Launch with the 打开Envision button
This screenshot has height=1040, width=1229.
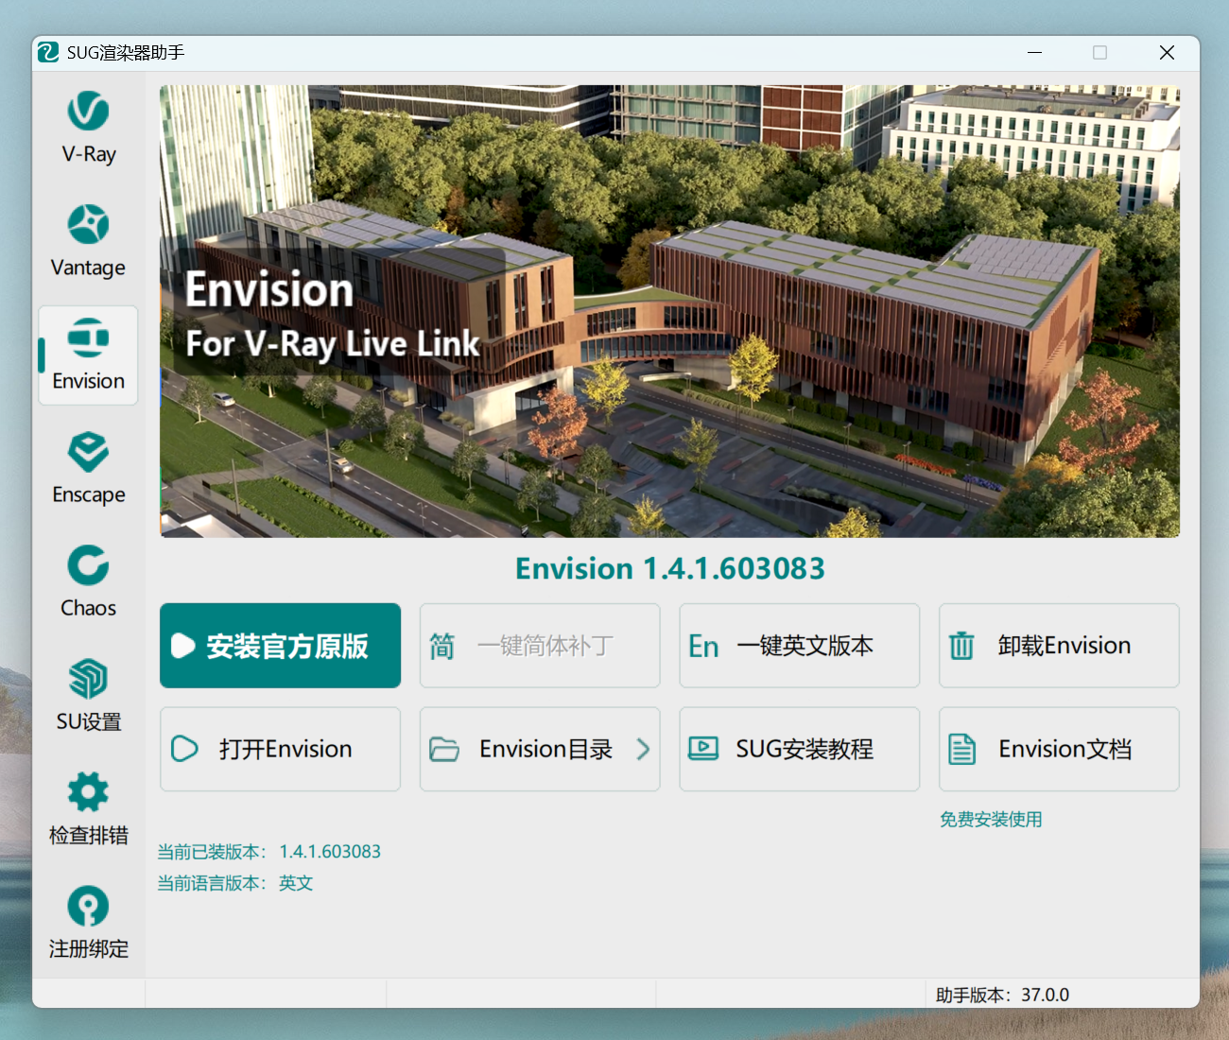pos(280,749)
